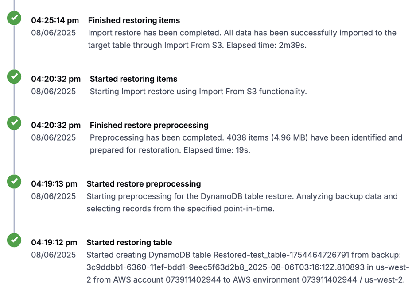Select the Started restoring items heading

[x=133, y=79]
